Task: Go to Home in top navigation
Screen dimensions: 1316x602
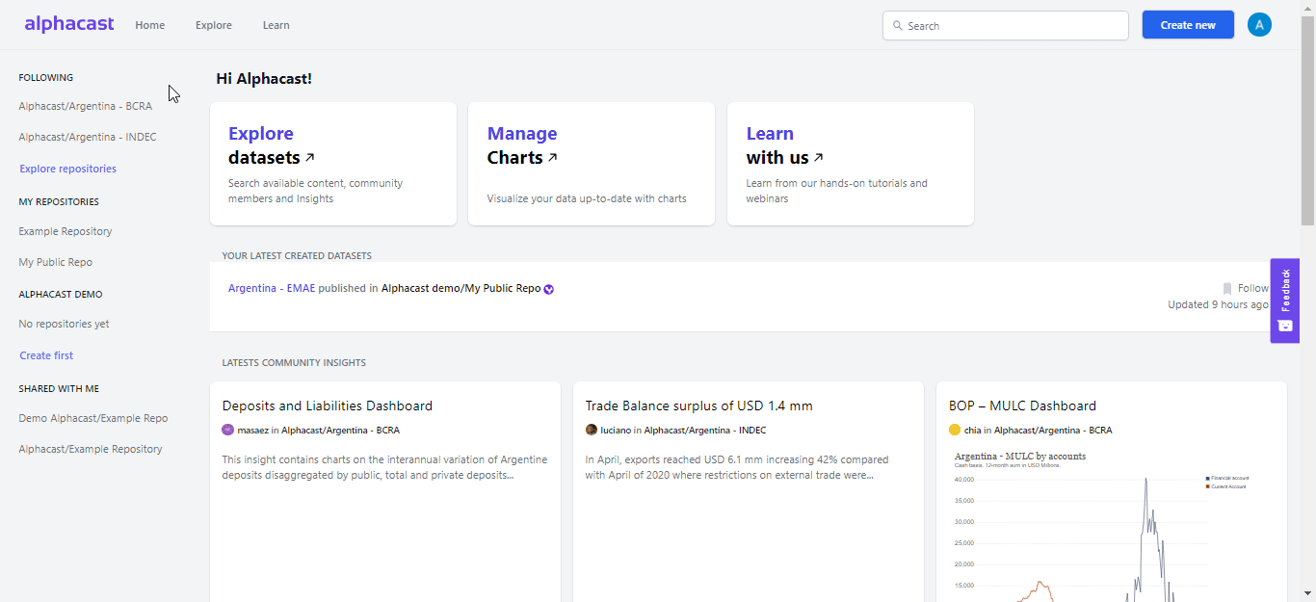Action: coord(150,25)
